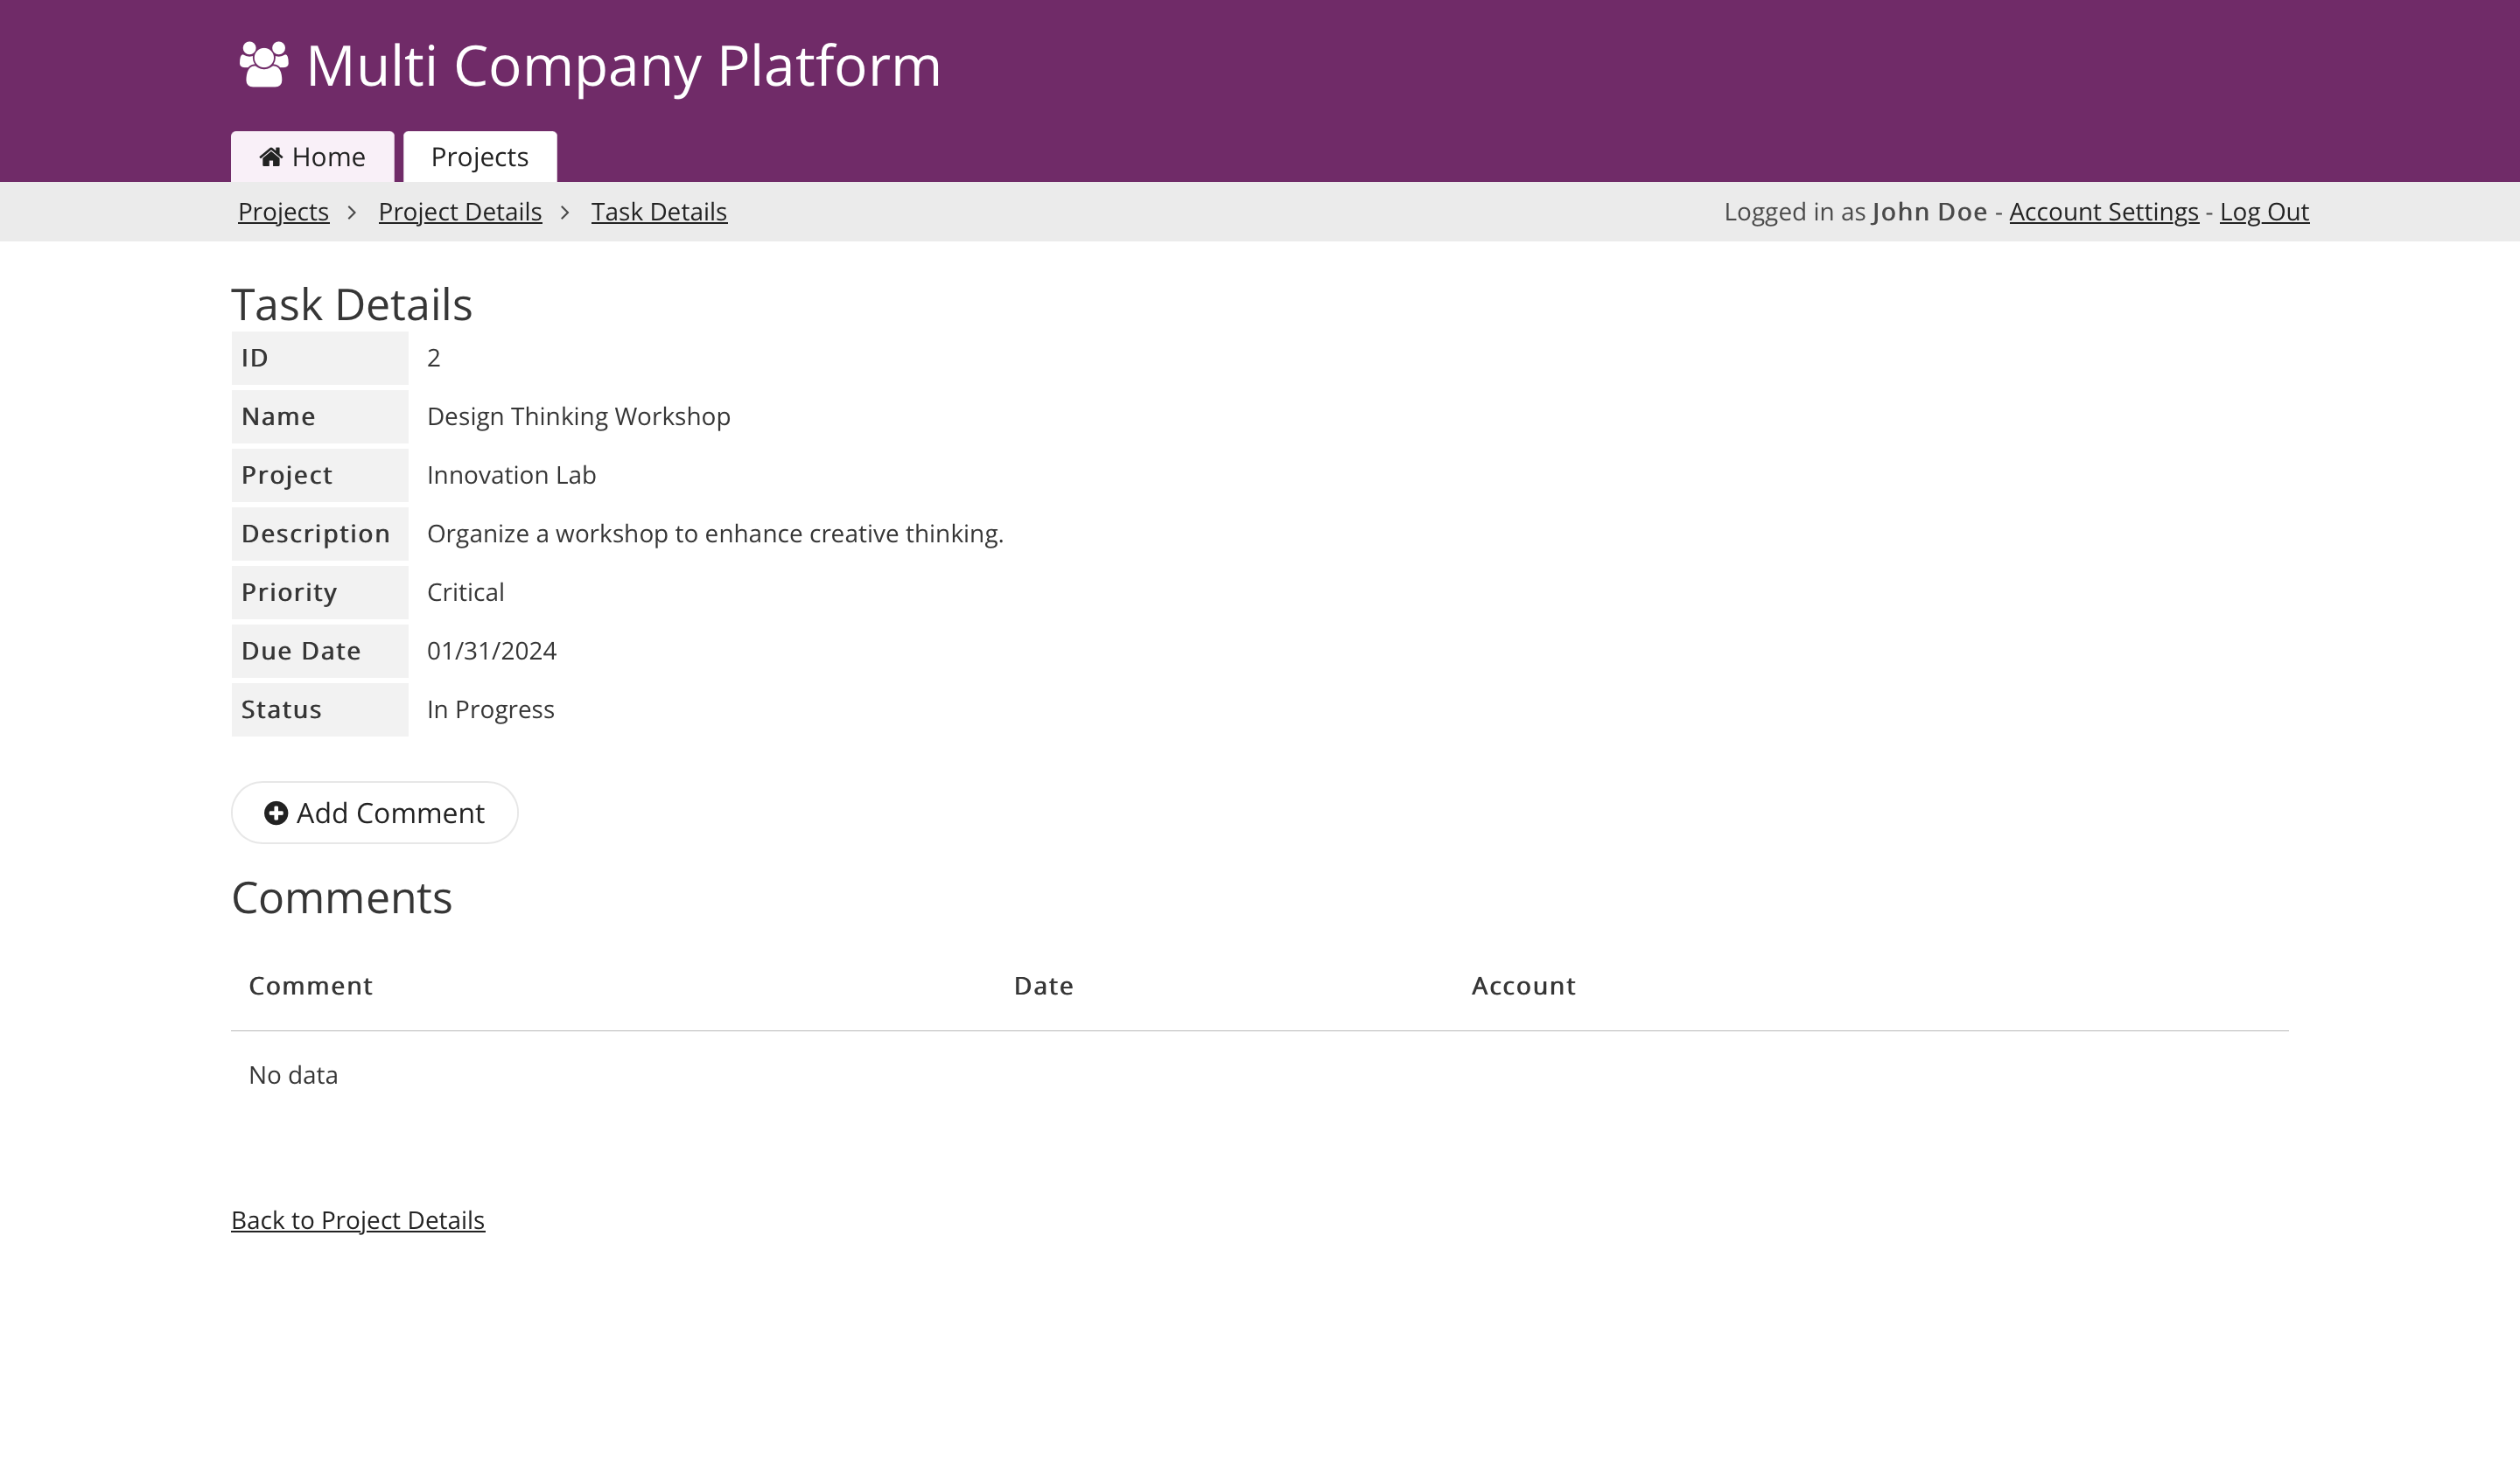
Task: Click the chevron after Projects breadcrumb
Action: tap(352, 212)
